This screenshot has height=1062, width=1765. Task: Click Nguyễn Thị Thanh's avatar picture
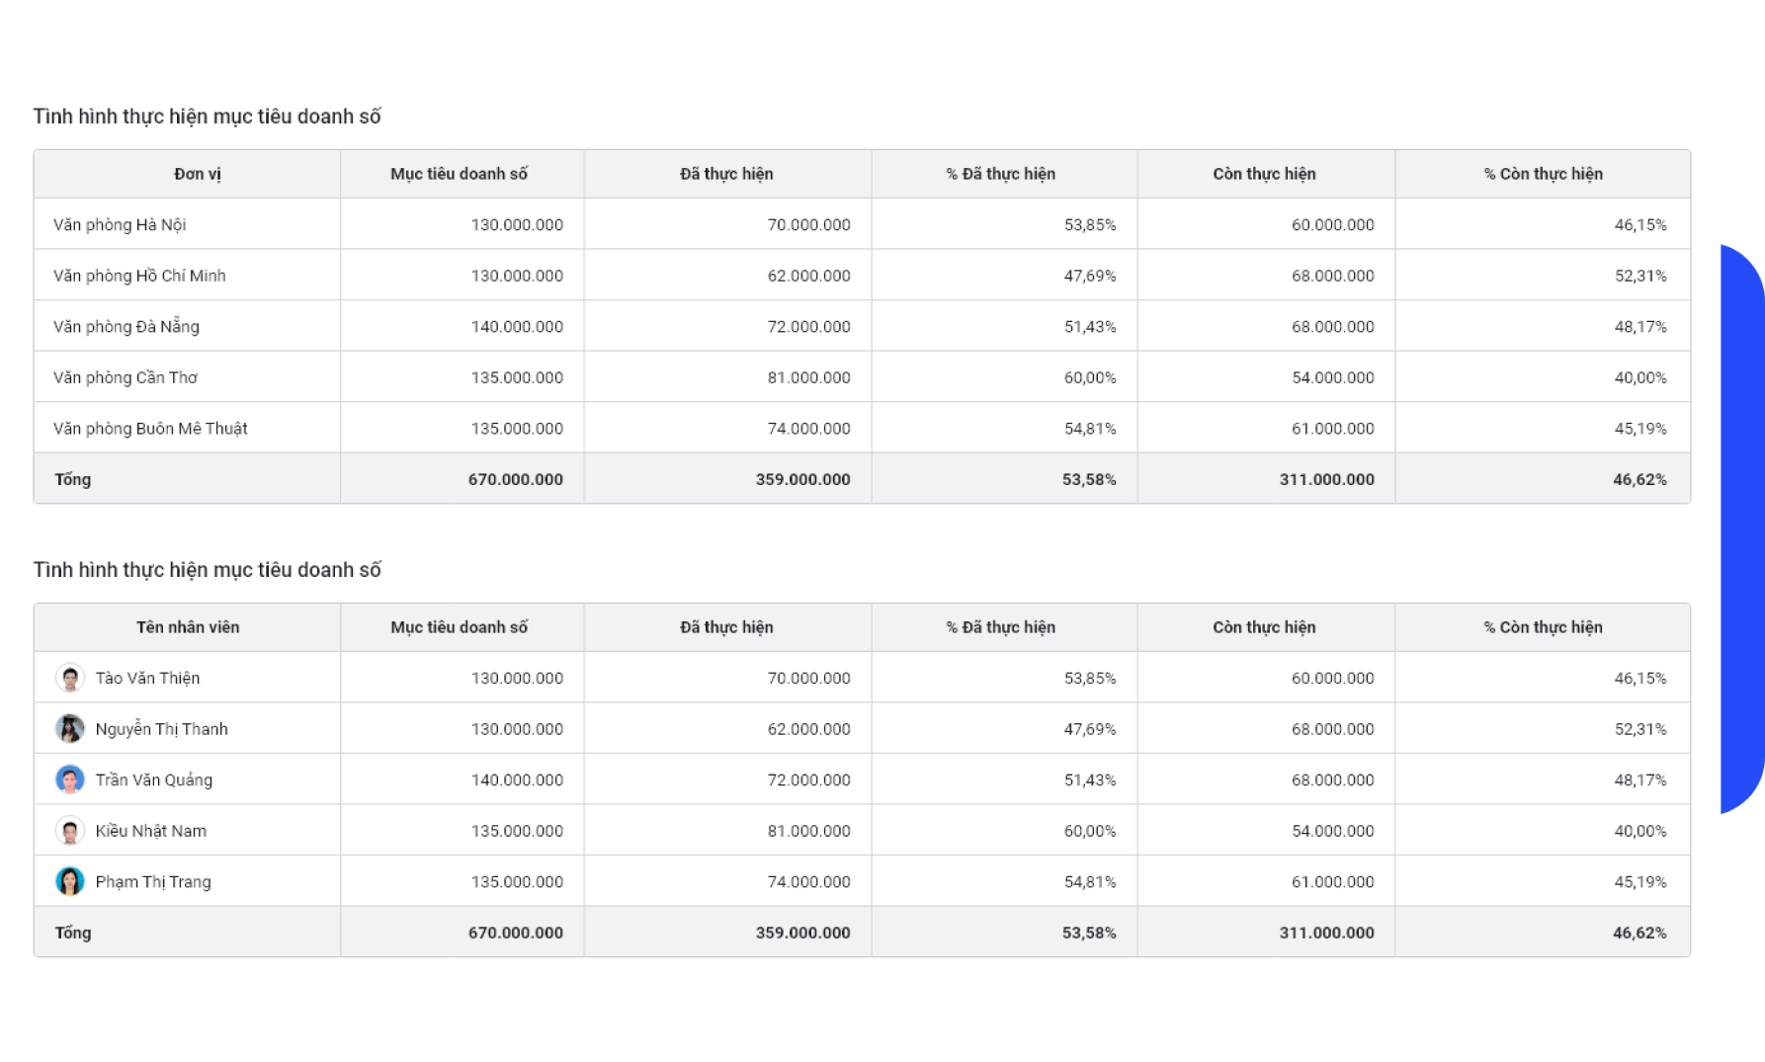point(69,729)
